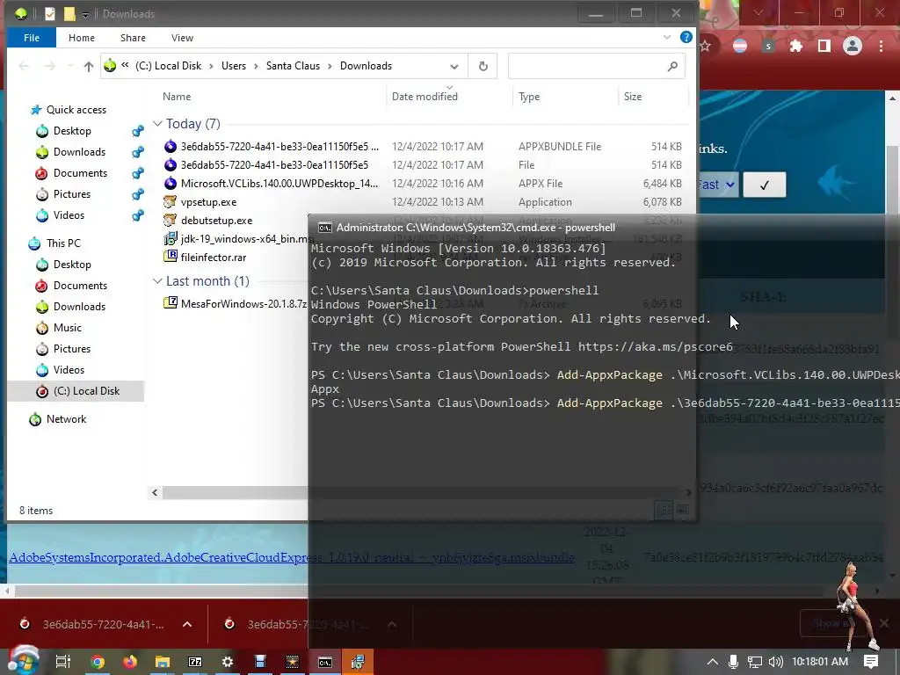This screenshot has width=900, height=675.
Task: Click the up arrow of the Chrome page scrollbar
Action: [x=893, y=98]
